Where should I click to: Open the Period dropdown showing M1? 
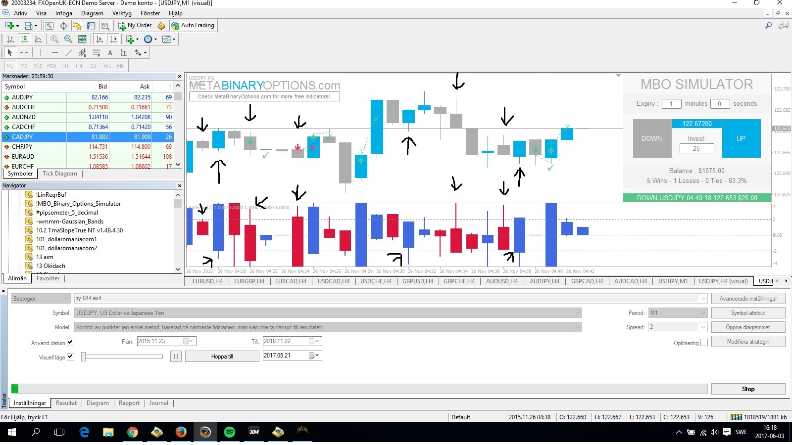(678, 313)
